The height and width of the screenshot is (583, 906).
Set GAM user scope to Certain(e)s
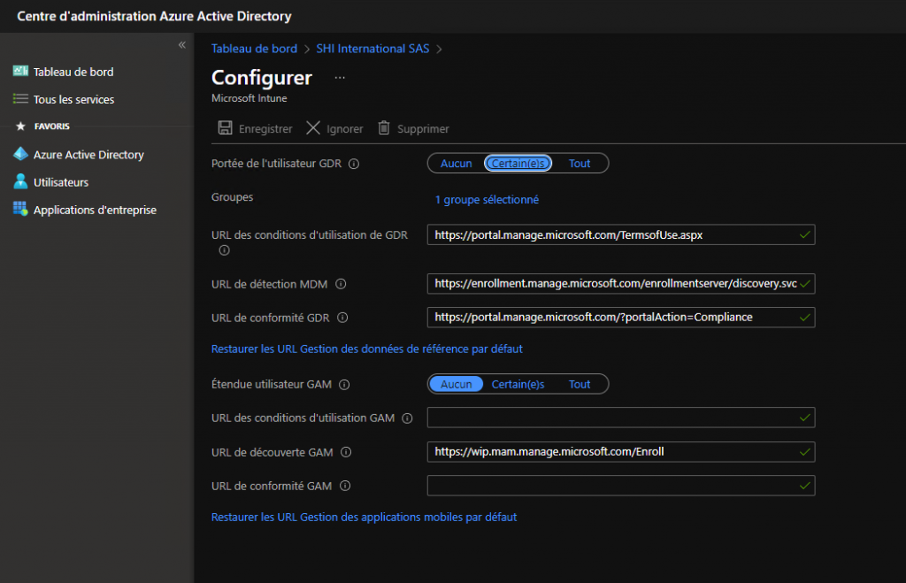(518, 384)
